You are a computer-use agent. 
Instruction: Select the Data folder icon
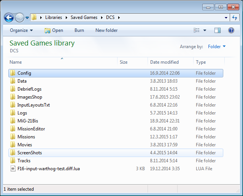coord(13,81)
